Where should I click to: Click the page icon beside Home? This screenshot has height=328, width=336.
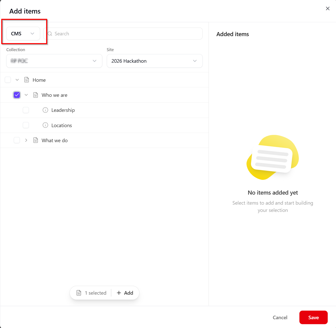(x=27, y=80)
